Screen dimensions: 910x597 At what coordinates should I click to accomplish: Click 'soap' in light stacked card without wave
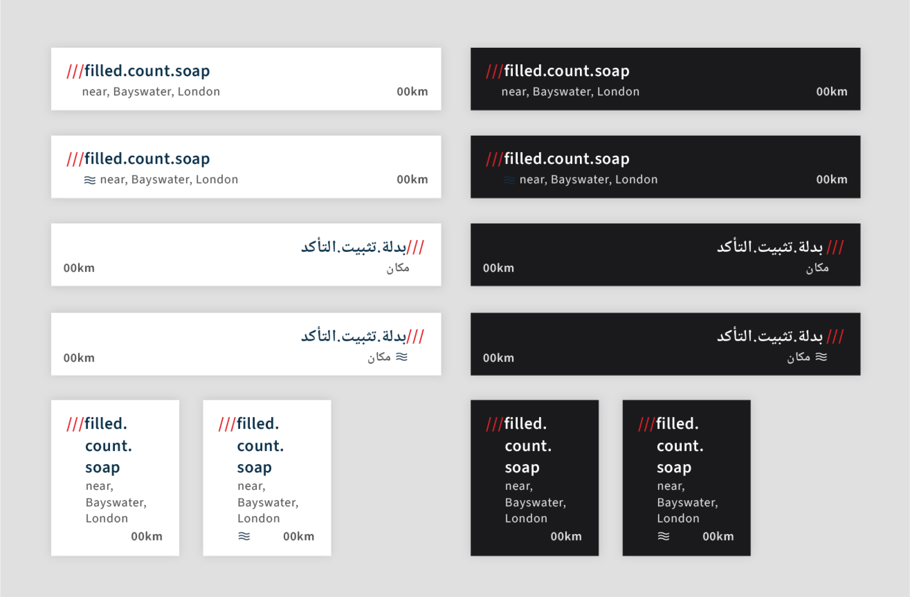pyautogui.click(x=103, y=467)
